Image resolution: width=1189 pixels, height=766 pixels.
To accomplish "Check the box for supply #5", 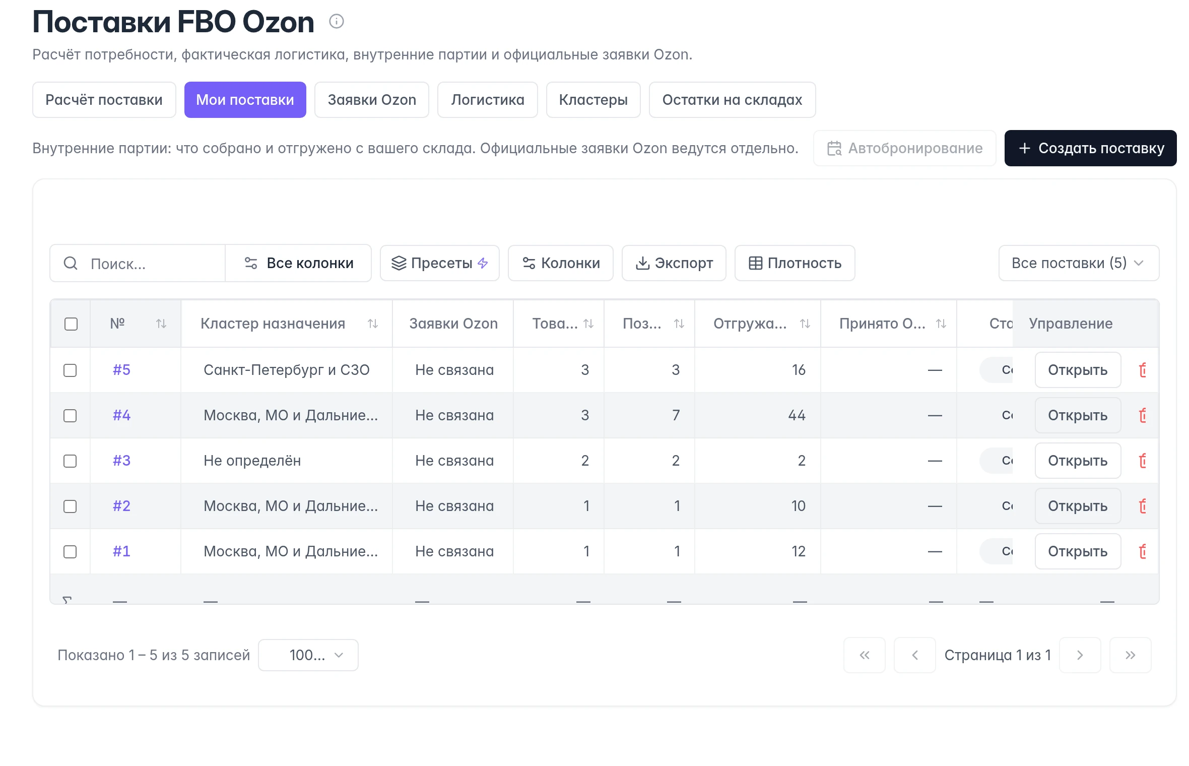I will (70, 370).
